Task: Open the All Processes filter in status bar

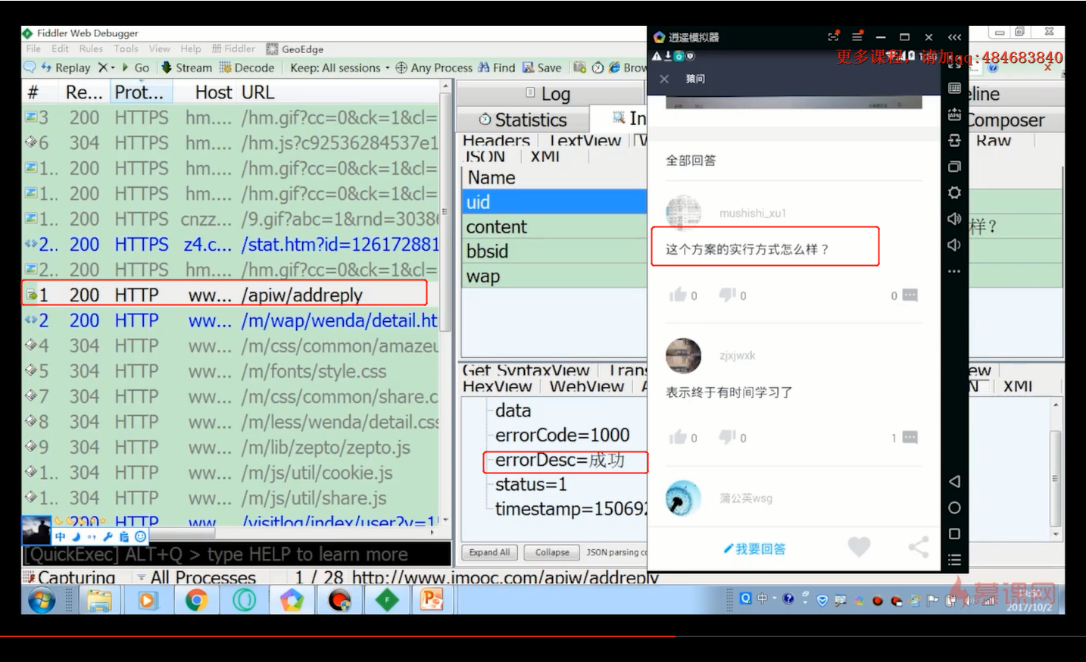Action: [x=196, y=577]
